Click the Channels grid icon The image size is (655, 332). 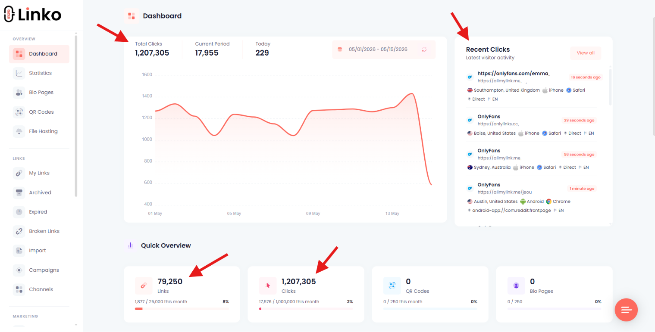pyautogui.click(x=19, y=289)
